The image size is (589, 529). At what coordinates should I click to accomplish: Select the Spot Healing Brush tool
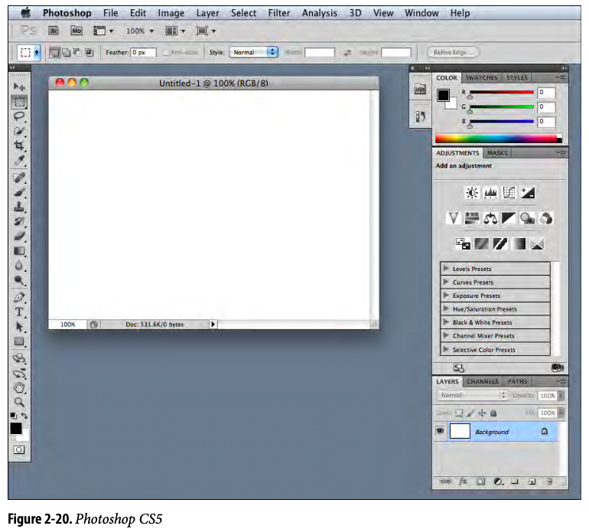[x=19, y=177]
